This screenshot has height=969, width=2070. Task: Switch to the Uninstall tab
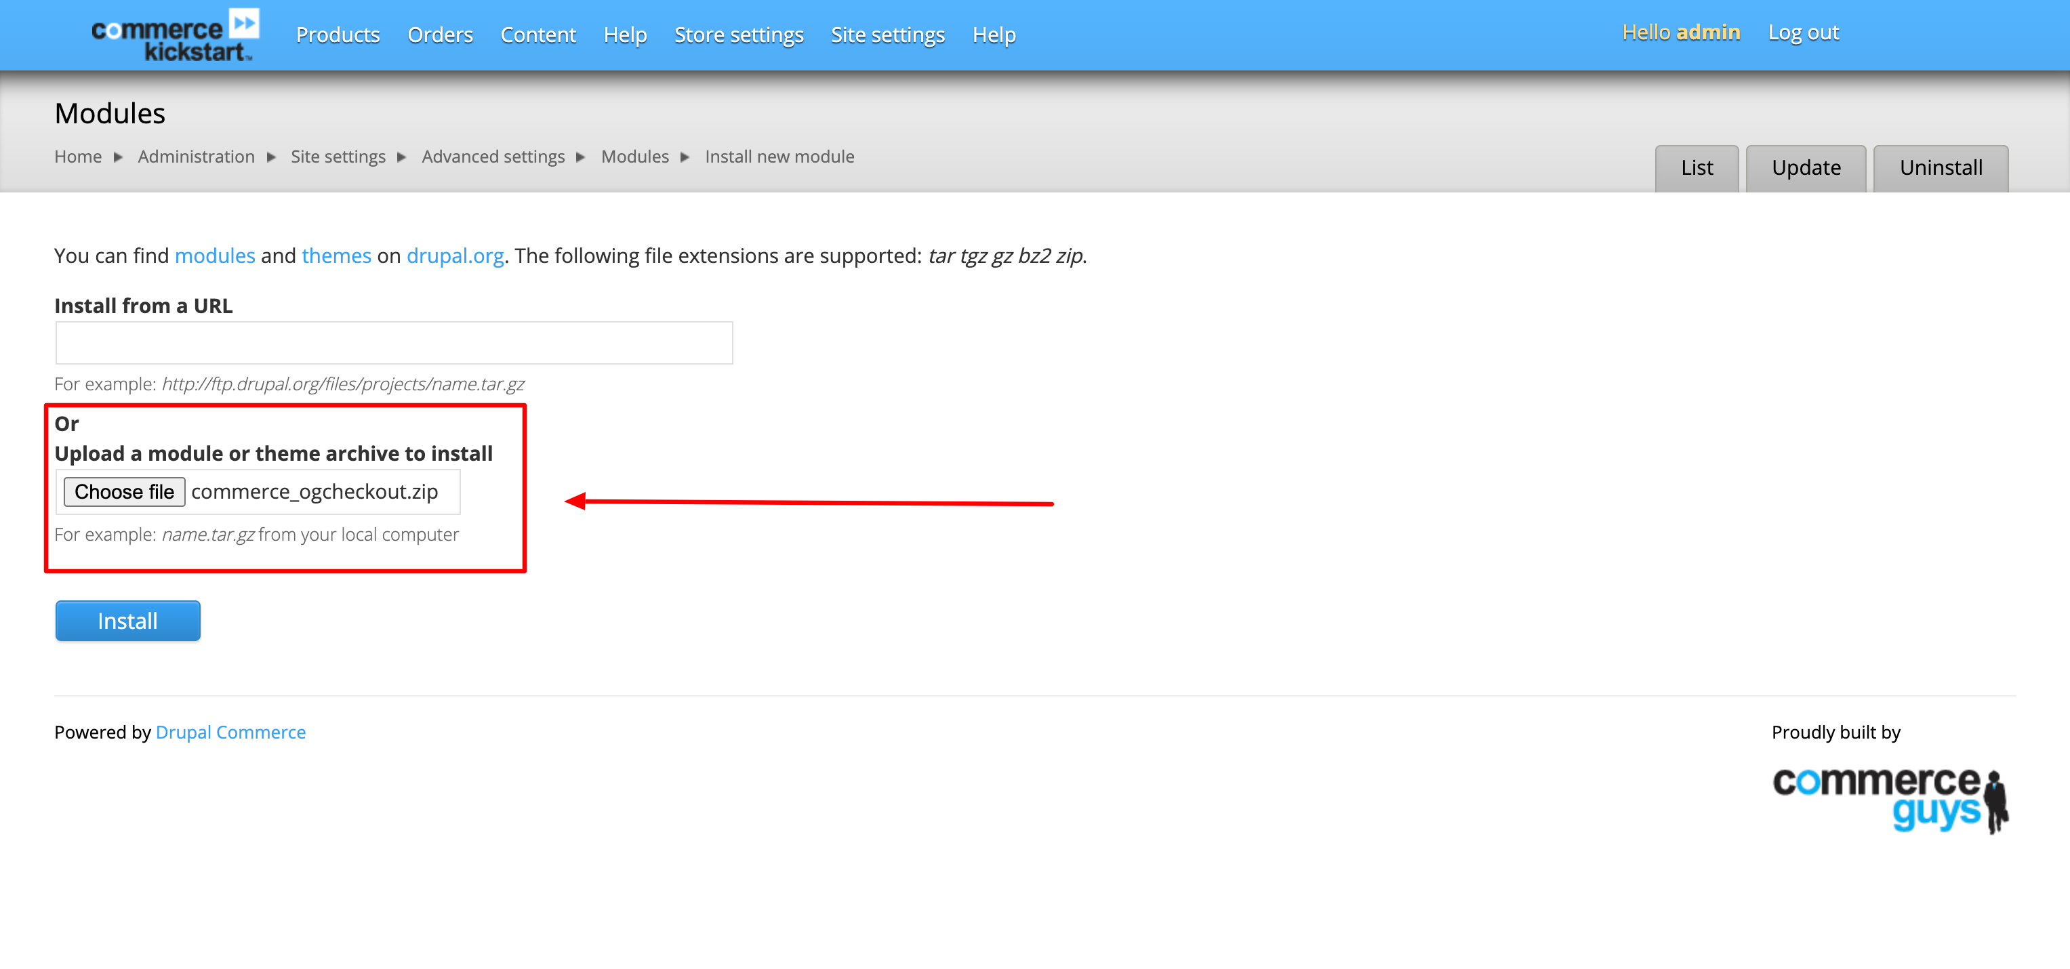click(x=1941, y=168)
